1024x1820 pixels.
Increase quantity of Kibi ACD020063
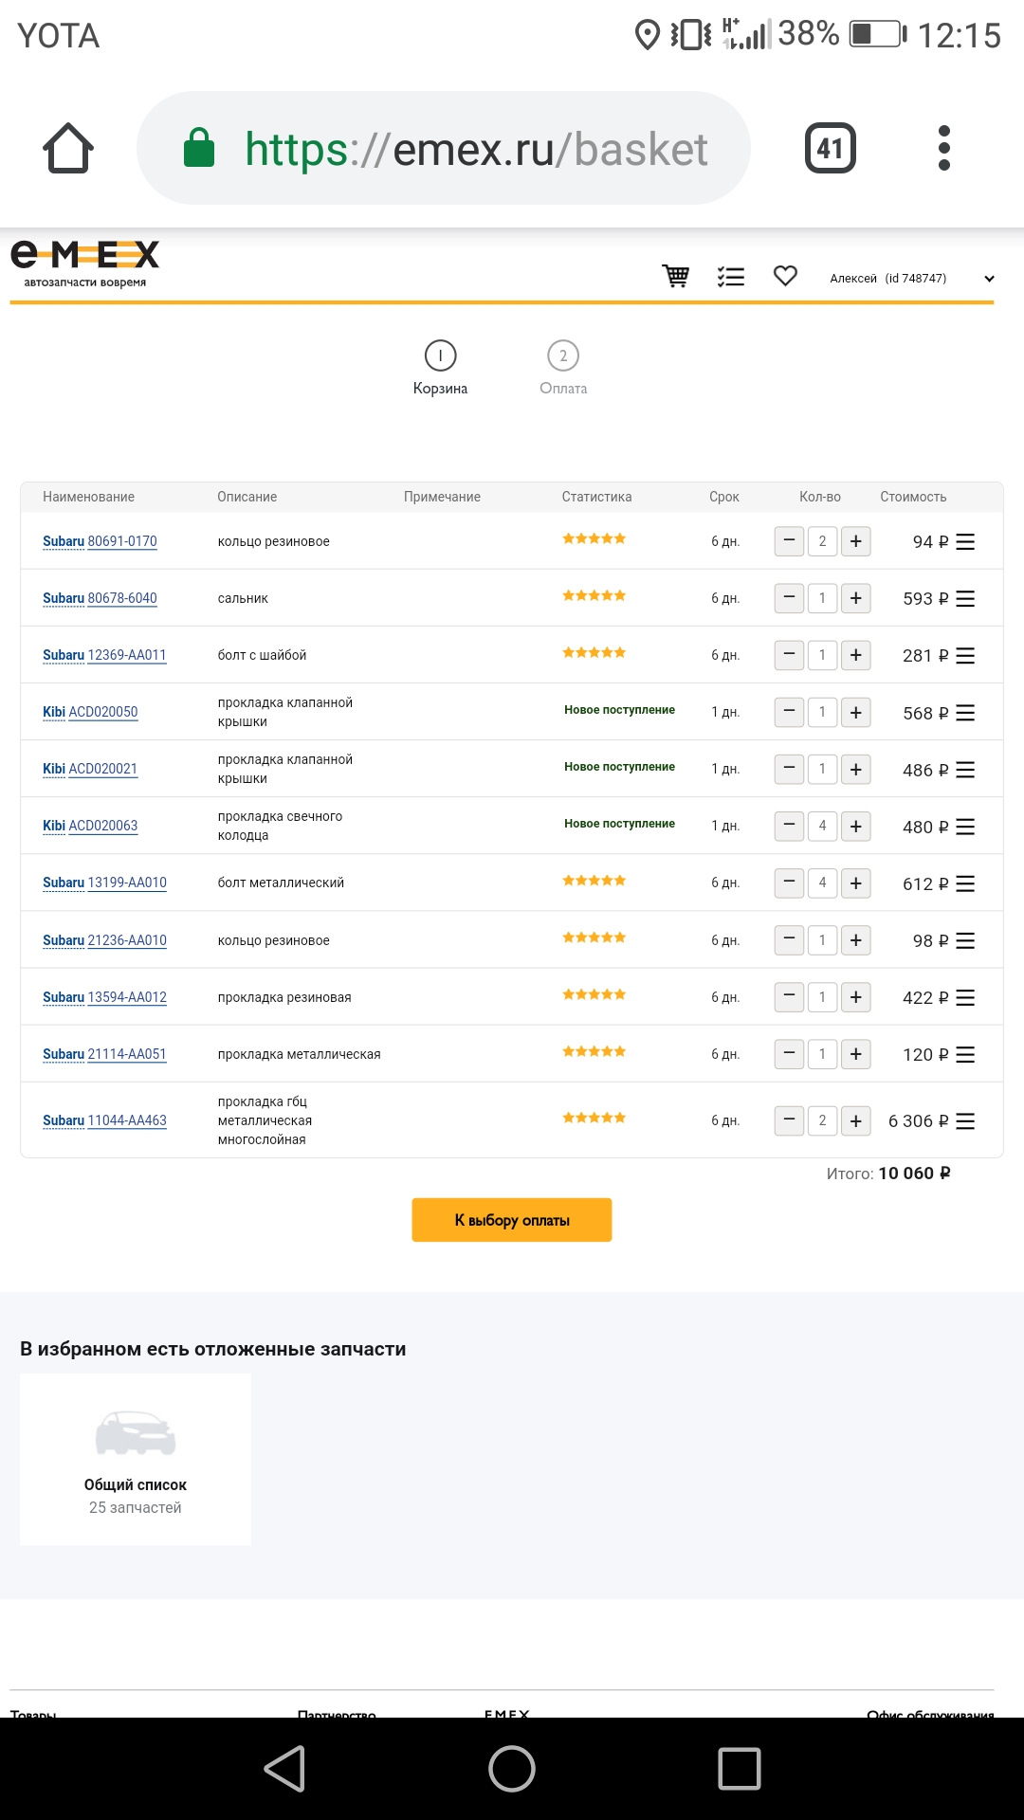coord(855,826)
